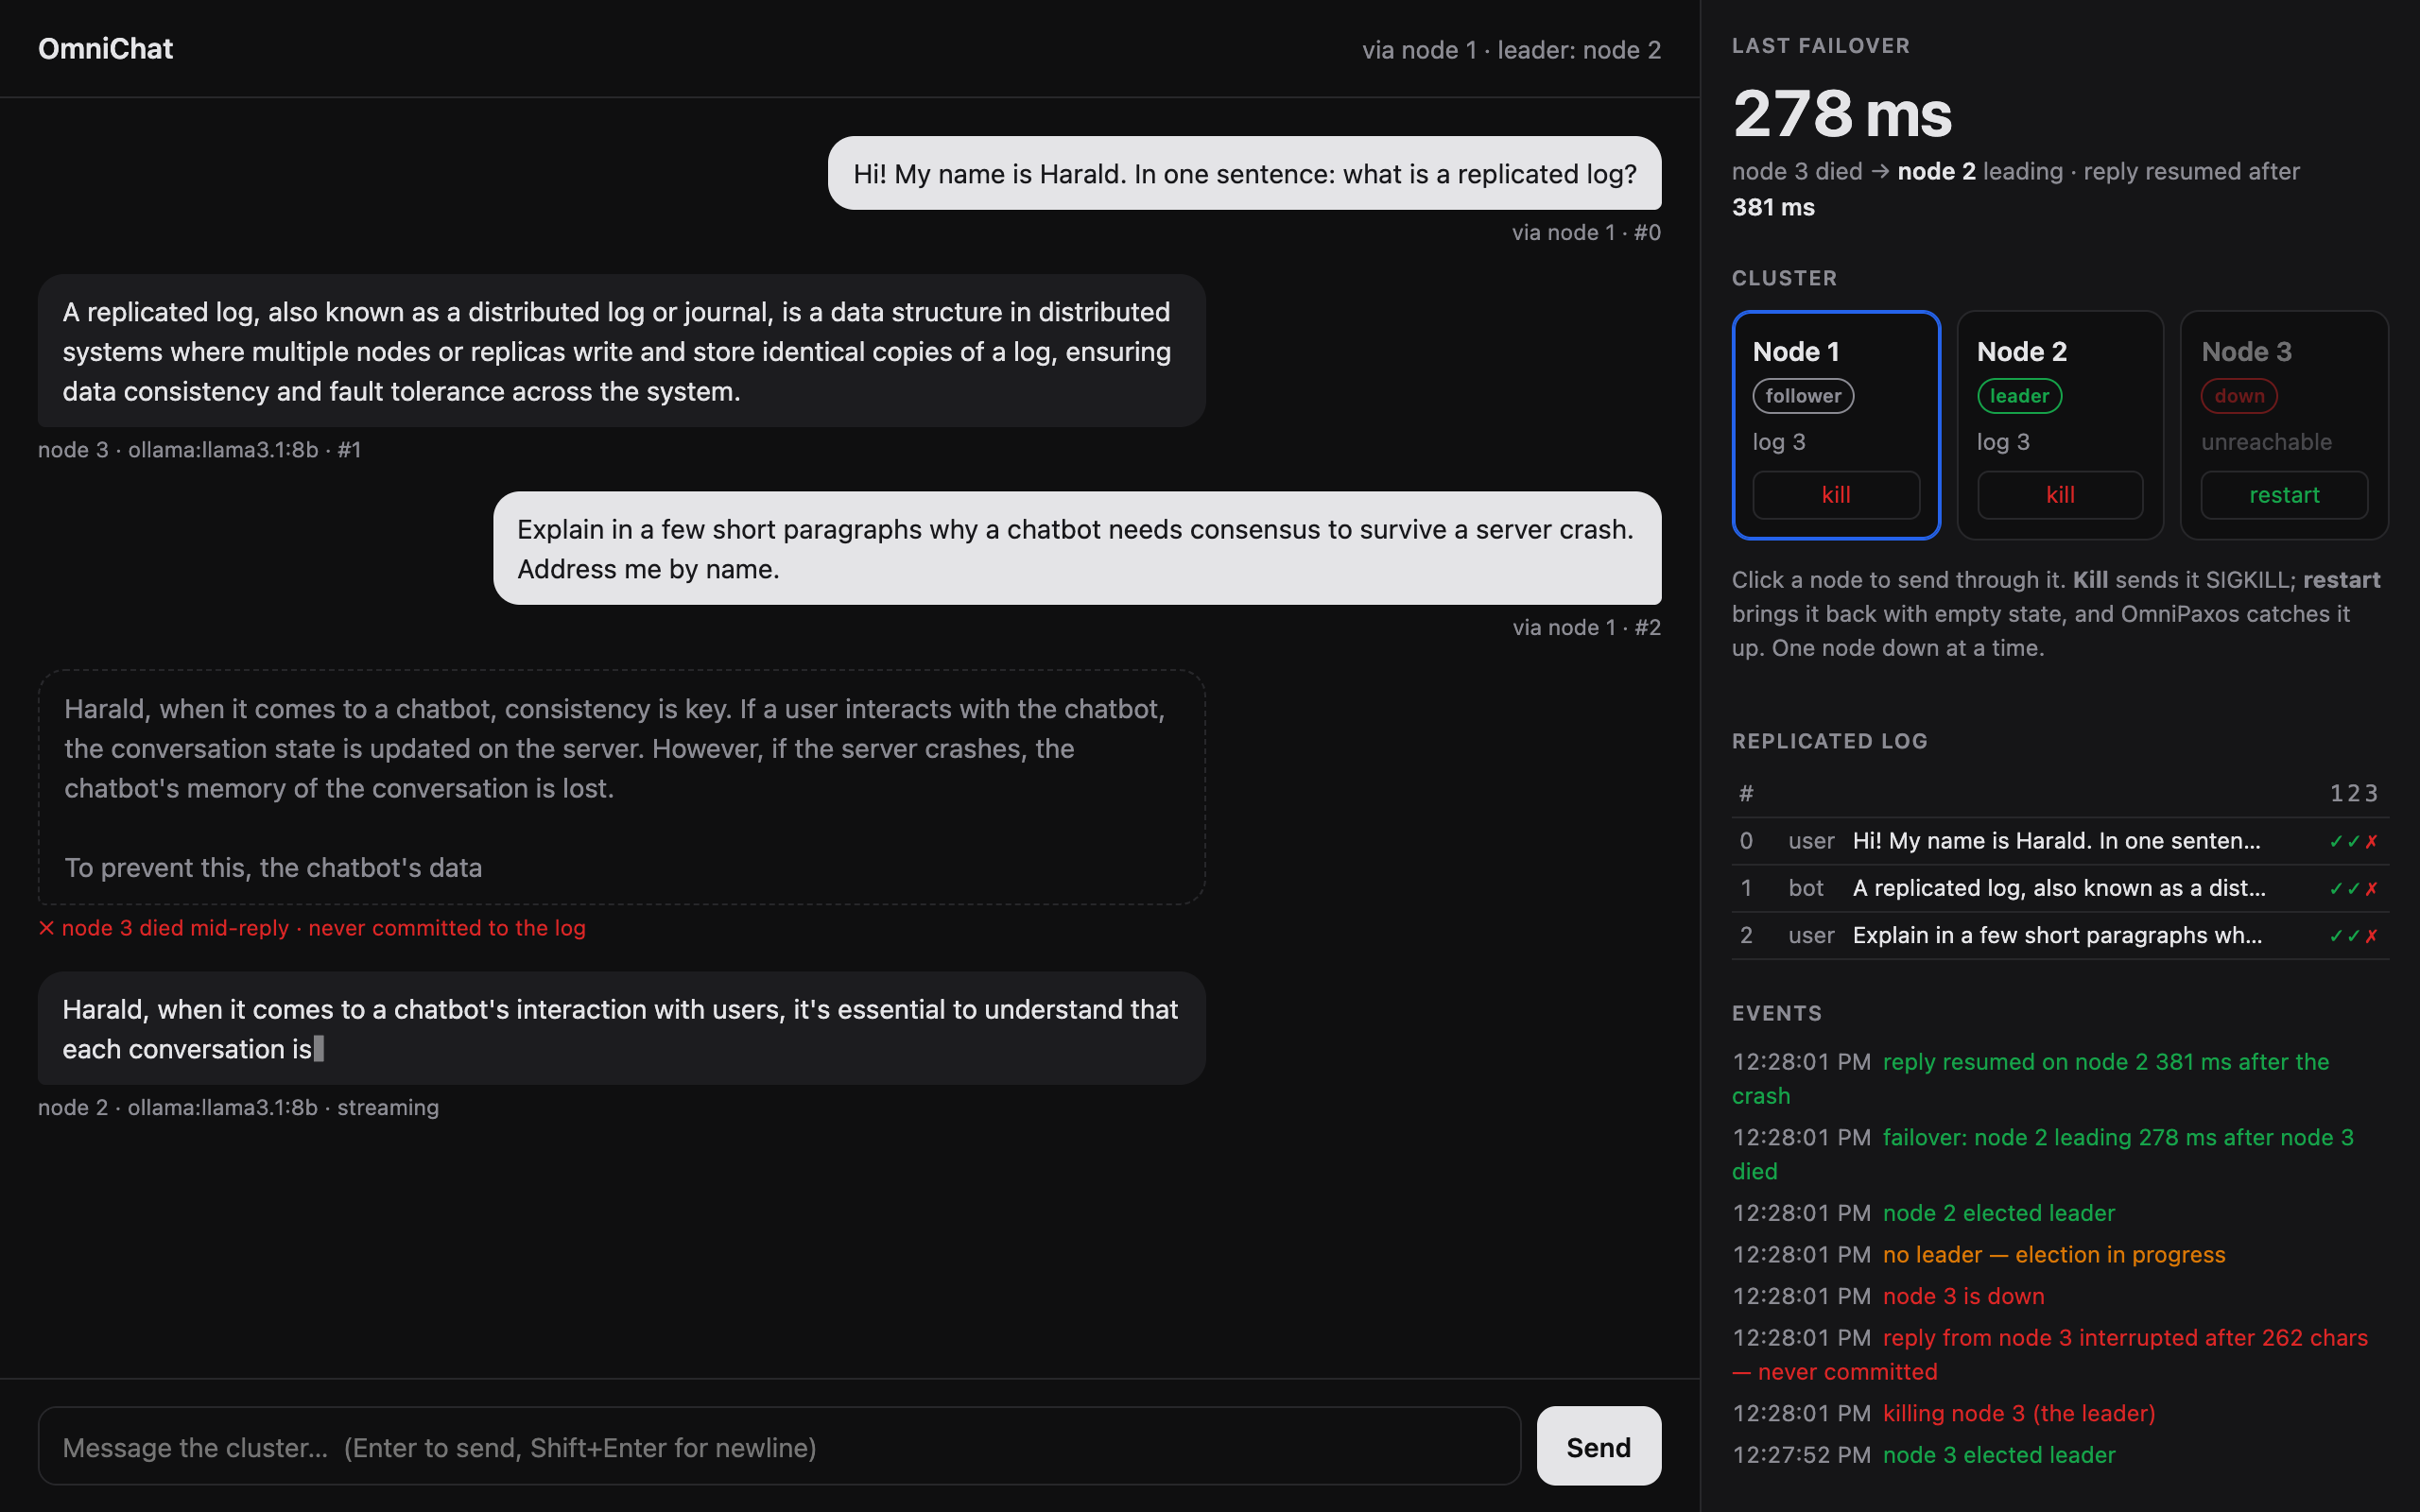Click the replication checkmarks on log row 1
This screenshot has width=2420, height=1512.
tap(2353, 888)
